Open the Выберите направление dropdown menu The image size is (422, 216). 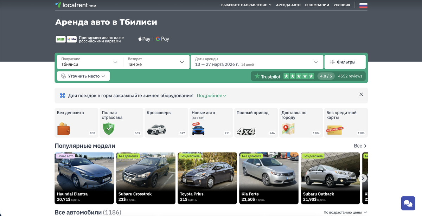click(x=246, y=5)
